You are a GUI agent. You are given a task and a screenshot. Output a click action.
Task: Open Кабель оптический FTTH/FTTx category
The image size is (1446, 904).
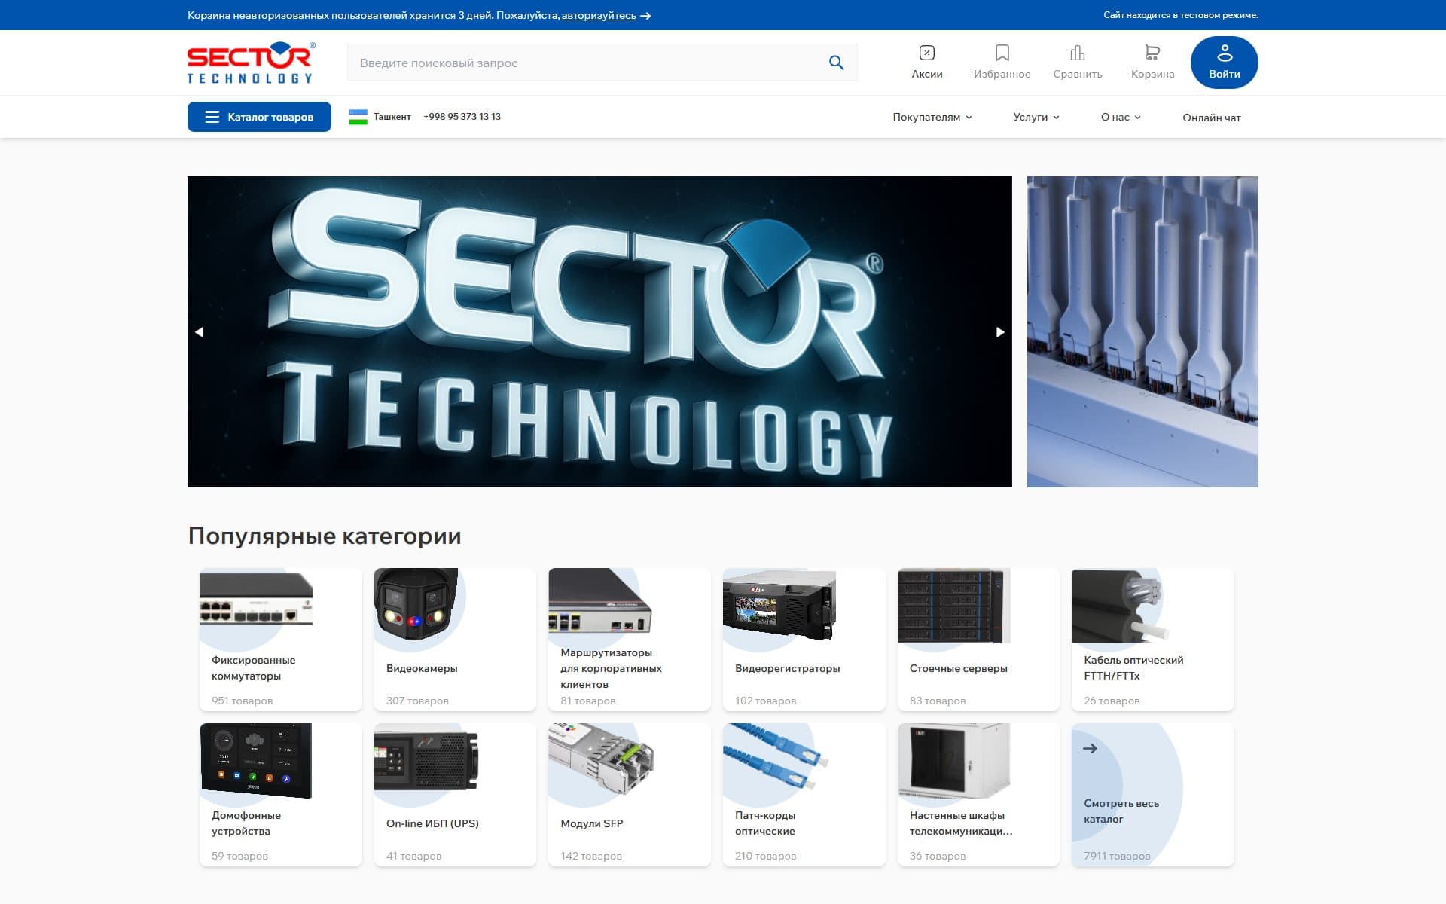click(1153, 640)
